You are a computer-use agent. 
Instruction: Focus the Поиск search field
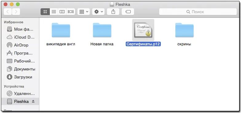pyautogui.click(x=198, y=12)
